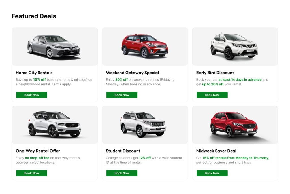Open the Home City Rentals deal title

(35, 73)
